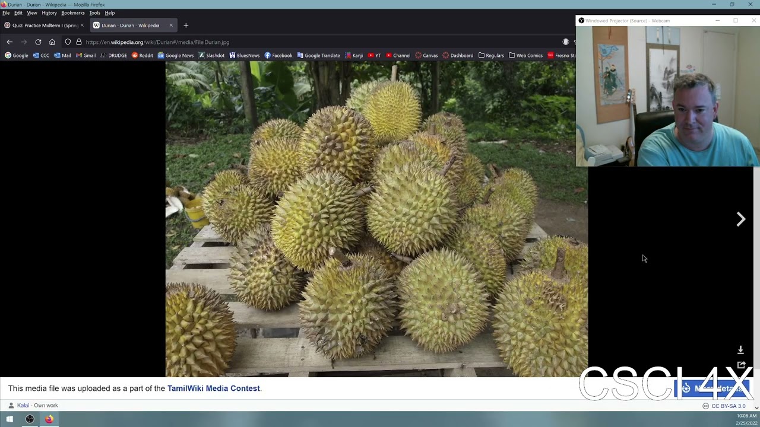Go back using the browser back arrow
Image resolution: width=760 pixels, height=427 pixels.
(9, 42)
